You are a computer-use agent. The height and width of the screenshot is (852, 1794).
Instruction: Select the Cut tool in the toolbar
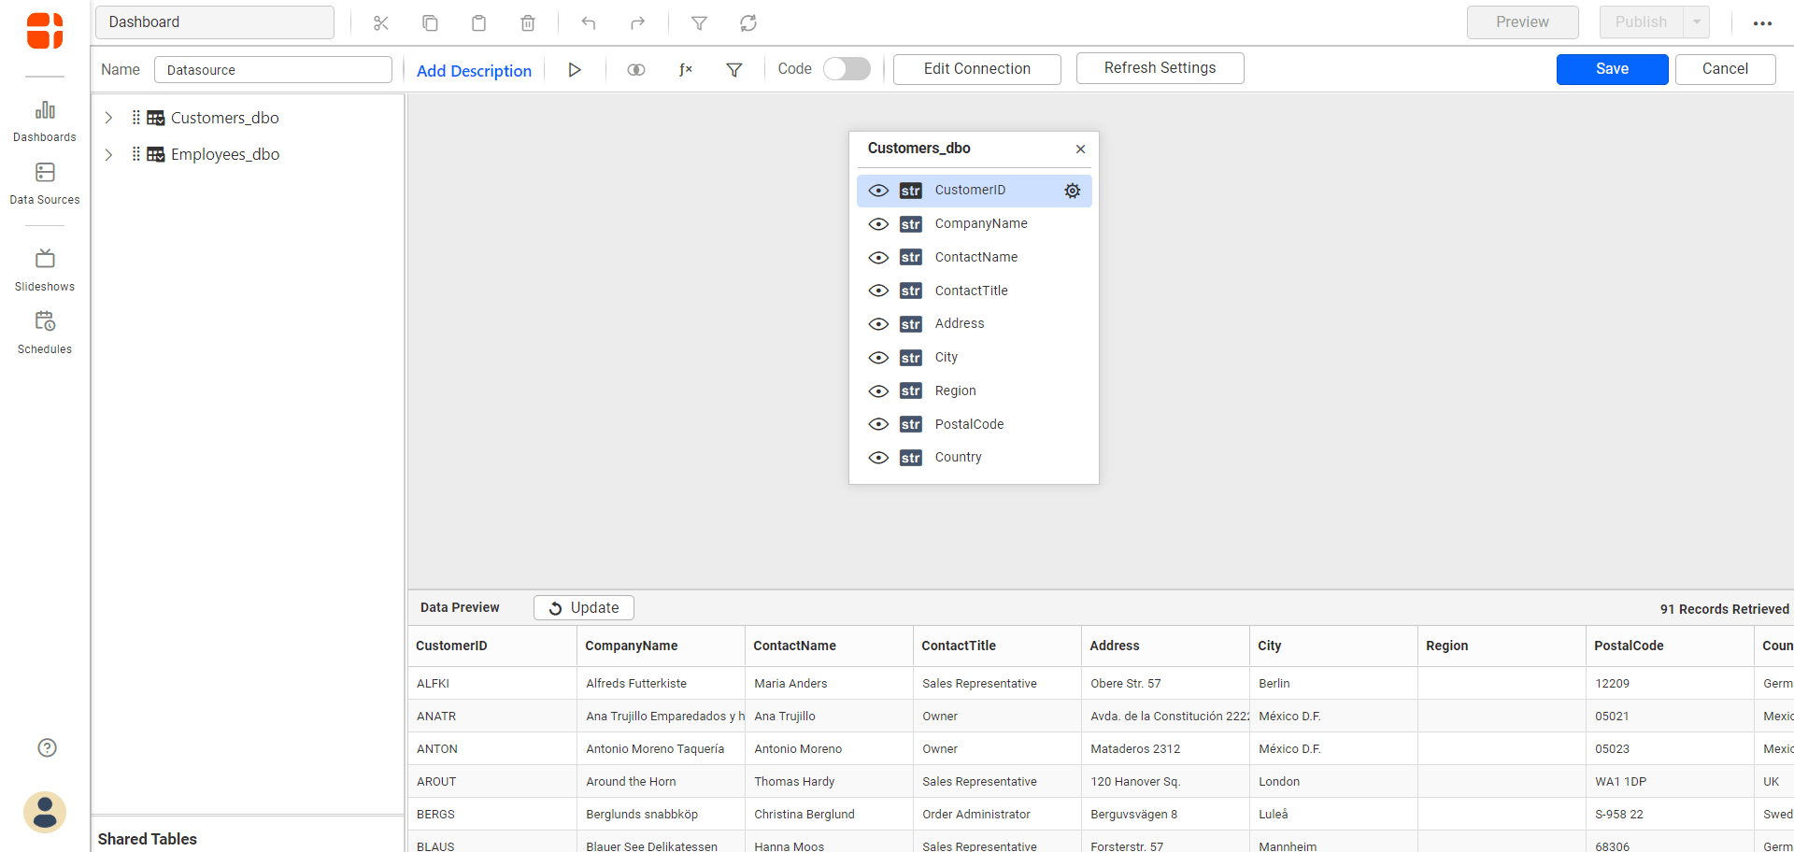click(380, 22)
